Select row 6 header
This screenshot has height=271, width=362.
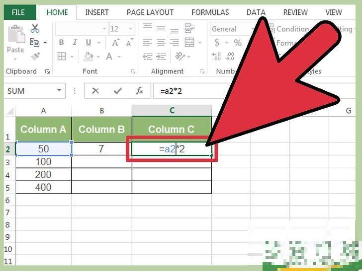[7, 200]
